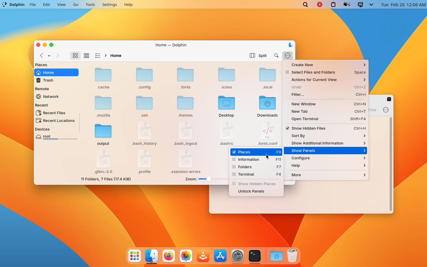Screen dimensions: 427x267
Task: Click the Spotlight search icon in top bar
Action: click(305, 4)
